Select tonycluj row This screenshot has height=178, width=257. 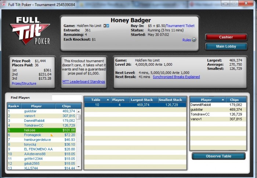coord(42,144)
